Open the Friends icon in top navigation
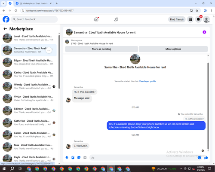This screenshot has width=215, height=172. [x=116, y=19]
